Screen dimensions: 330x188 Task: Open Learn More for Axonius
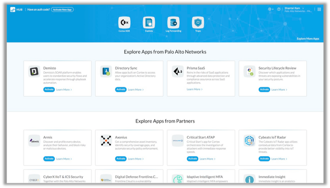pyautogui.click(x=136, y=159)
